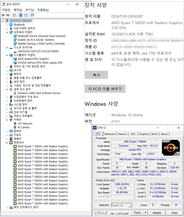This screenshot has width=184, height=217.
Task: Expand the Bluetooth category
Action: [7, 25]
